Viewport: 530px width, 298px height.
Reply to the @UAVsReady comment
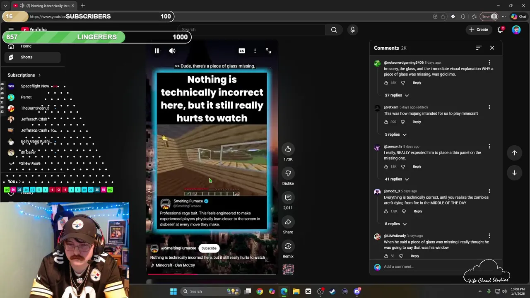[x=414, y=256]
